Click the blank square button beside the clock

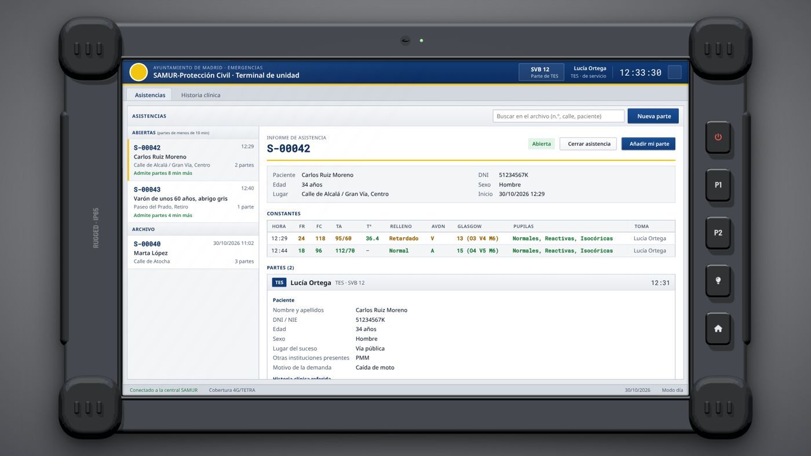(x=674, y=72)
